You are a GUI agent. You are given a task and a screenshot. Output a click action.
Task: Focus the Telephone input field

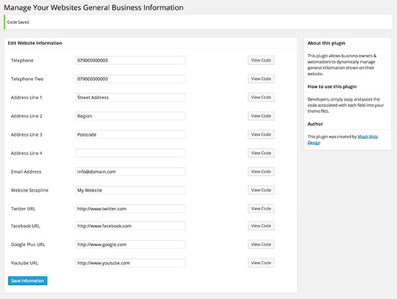point(130,60)
